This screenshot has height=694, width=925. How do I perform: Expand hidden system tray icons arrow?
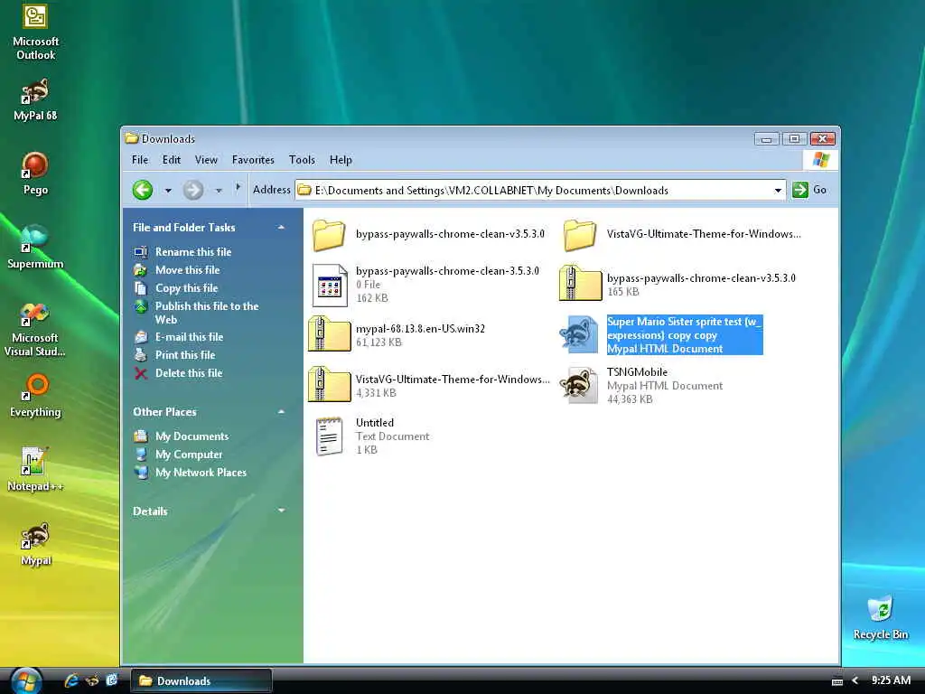pos(855,681)
